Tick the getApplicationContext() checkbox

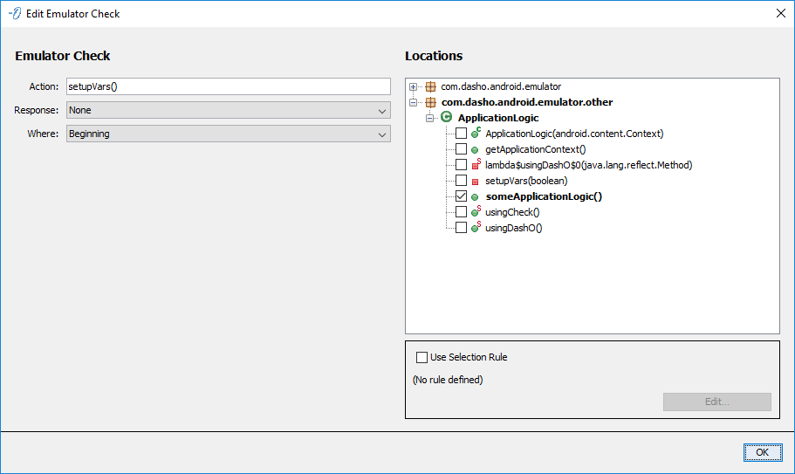pyautogui.click(x=462, y=149)
